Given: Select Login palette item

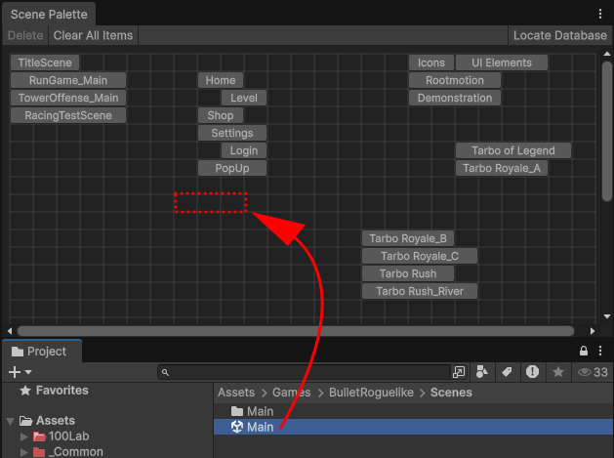Looking at the screenshot, I should 244,150.
